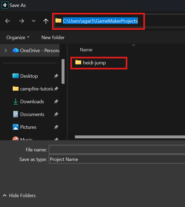
Task: Sort files by the Name column
Action: [86, 50]
